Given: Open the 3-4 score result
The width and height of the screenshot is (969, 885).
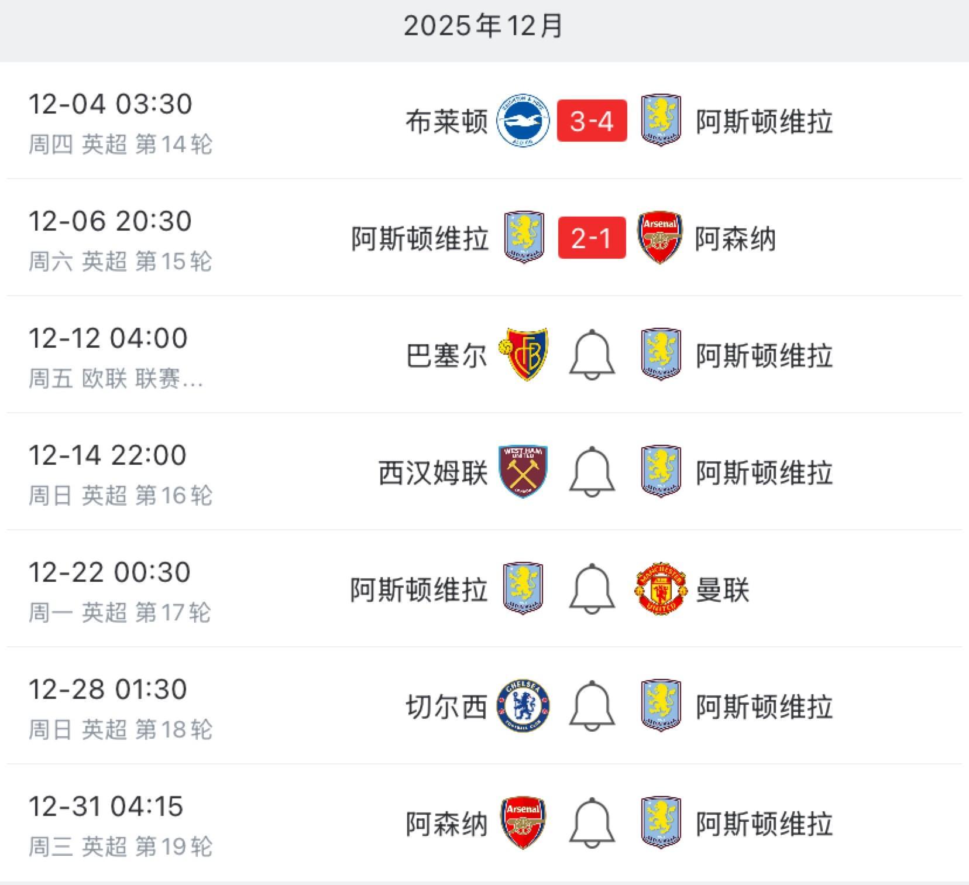Looking at the screenshot, I should click(x=592, y=121).
